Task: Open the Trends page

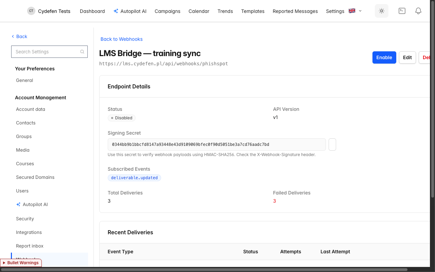Action: (x=225, y=11)
